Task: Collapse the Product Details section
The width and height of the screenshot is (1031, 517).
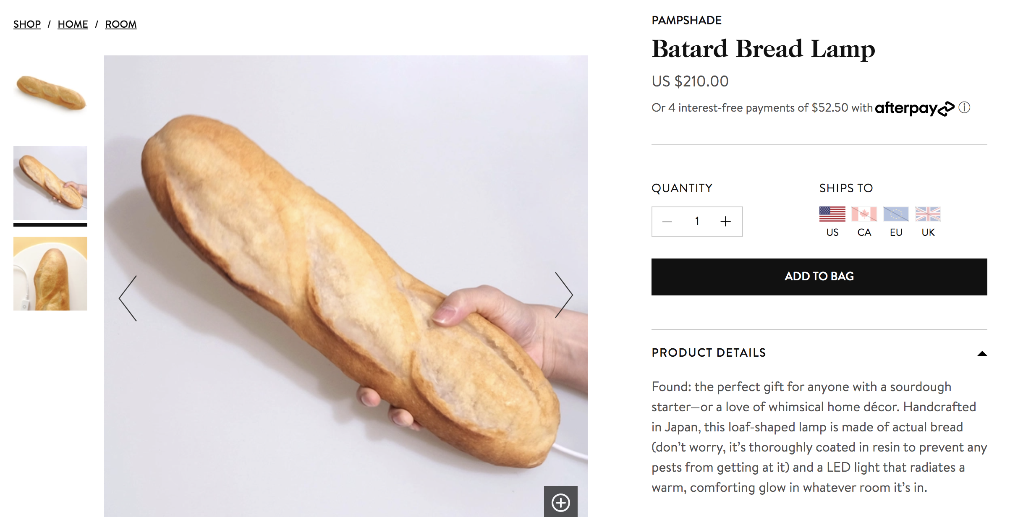Action: (x=982, y=353)
